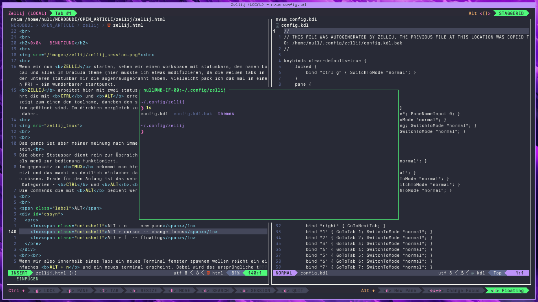Switch to Tab #1
The width and height of the screenshot is (538, 302).
(63, 13)
